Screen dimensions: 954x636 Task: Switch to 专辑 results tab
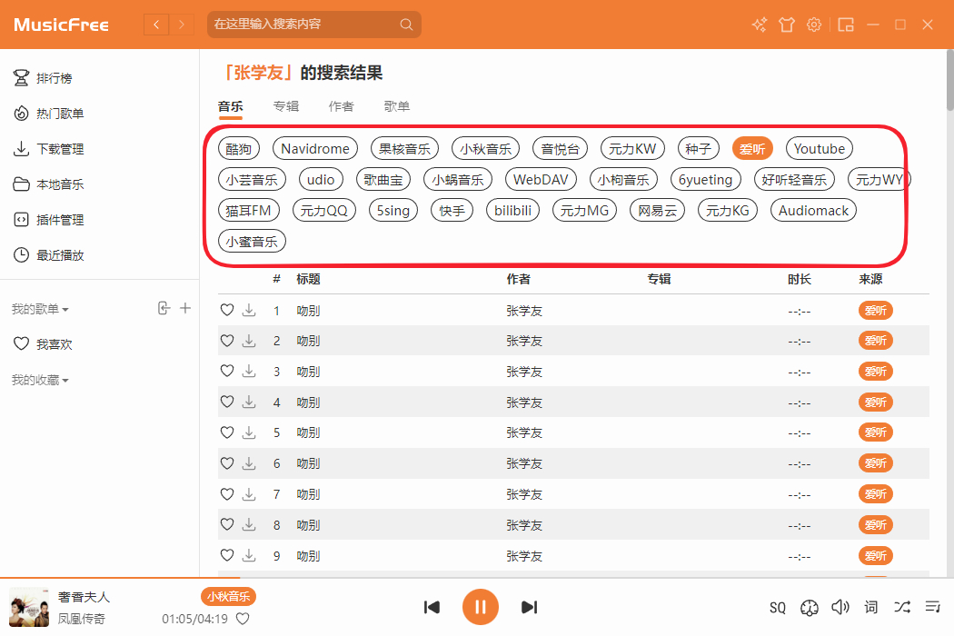[286, 106]
